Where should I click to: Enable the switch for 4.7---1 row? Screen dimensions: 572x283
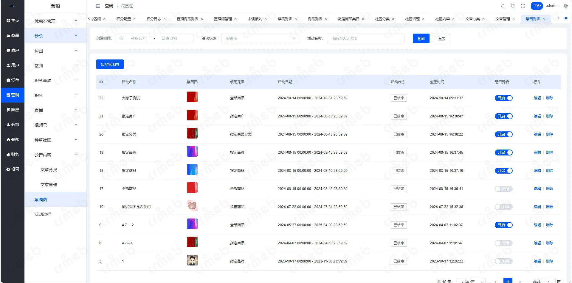pos(504,243)
